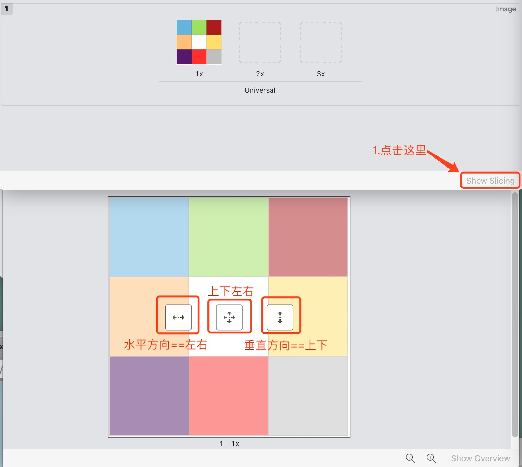
Task: Click the light blue square in preview
Action: (x=149, y=237)
